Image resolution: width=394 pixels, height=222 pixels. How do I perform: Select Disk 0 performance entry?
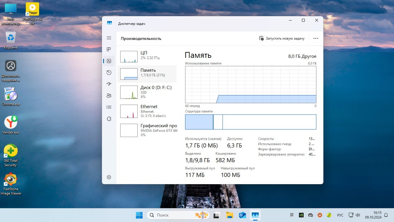147,92
